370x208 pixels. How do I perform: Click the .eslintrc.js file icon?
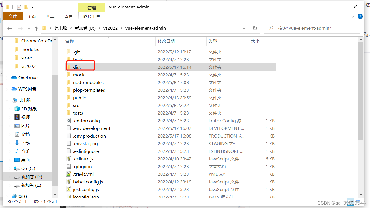coord(69,159)
